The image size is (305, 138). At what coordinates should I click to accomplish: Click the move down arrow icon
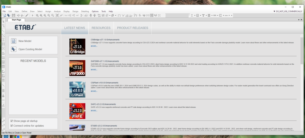click(x=94, y=15)
